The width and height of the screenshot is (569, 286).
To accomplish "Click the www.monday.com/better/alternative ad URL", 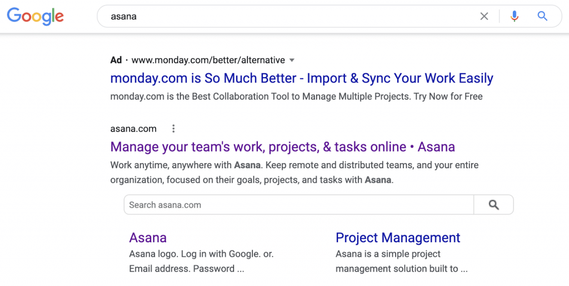I will pos(208,60).
